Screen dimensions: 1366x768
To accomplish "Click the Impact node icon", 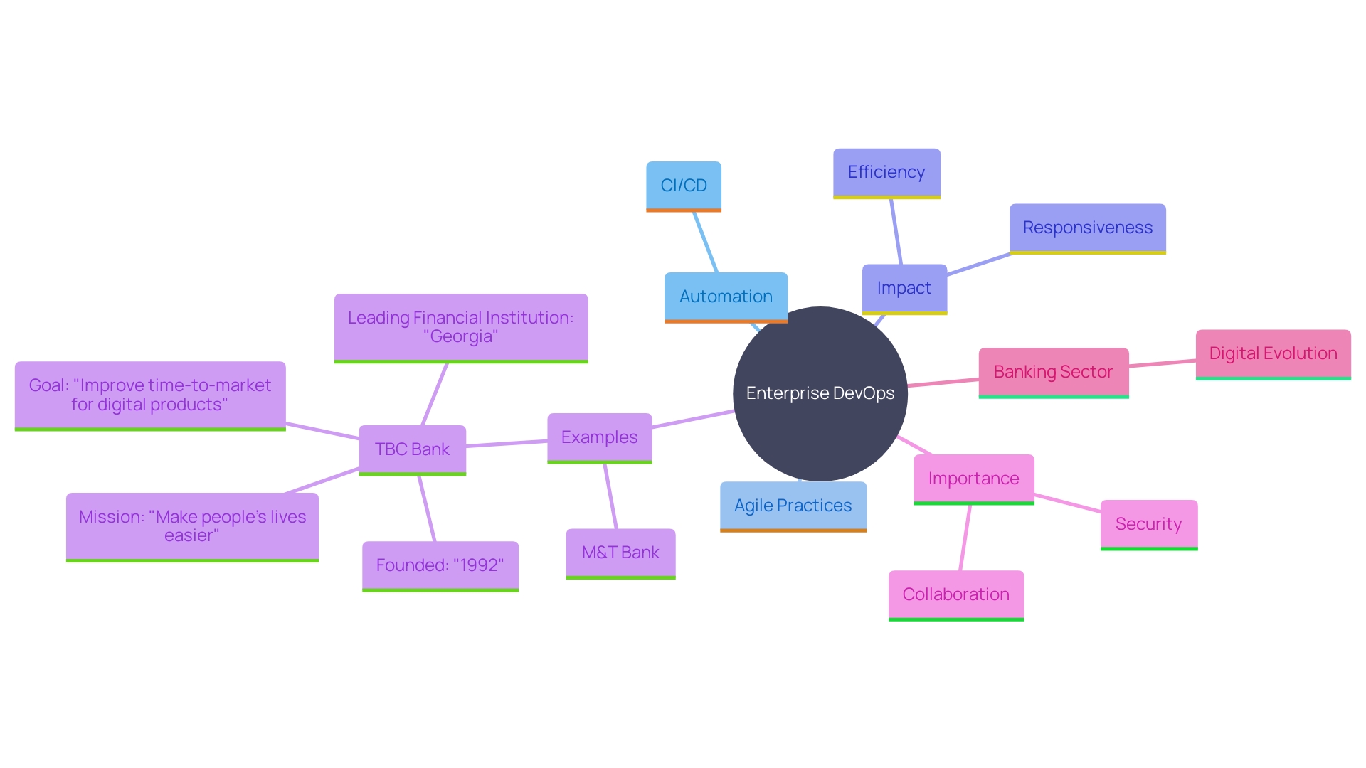I will tap(904, 289).
